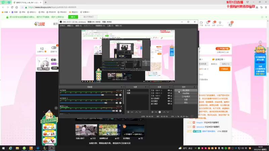The image size is (269, 151).
Task: Remove selected source with minus icon
Action: 156,112
